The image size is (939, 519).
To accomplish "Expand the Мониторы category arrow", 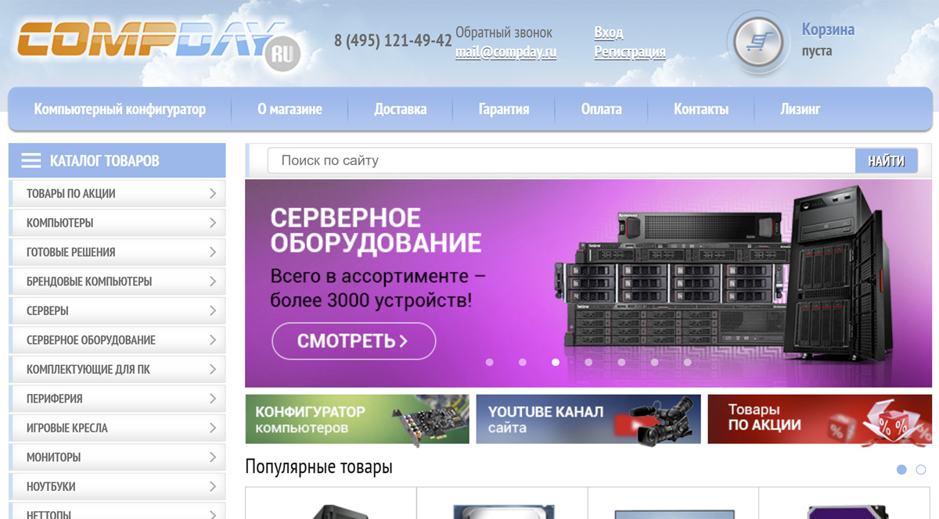I will pyautogui.click(x=212, y=457).
